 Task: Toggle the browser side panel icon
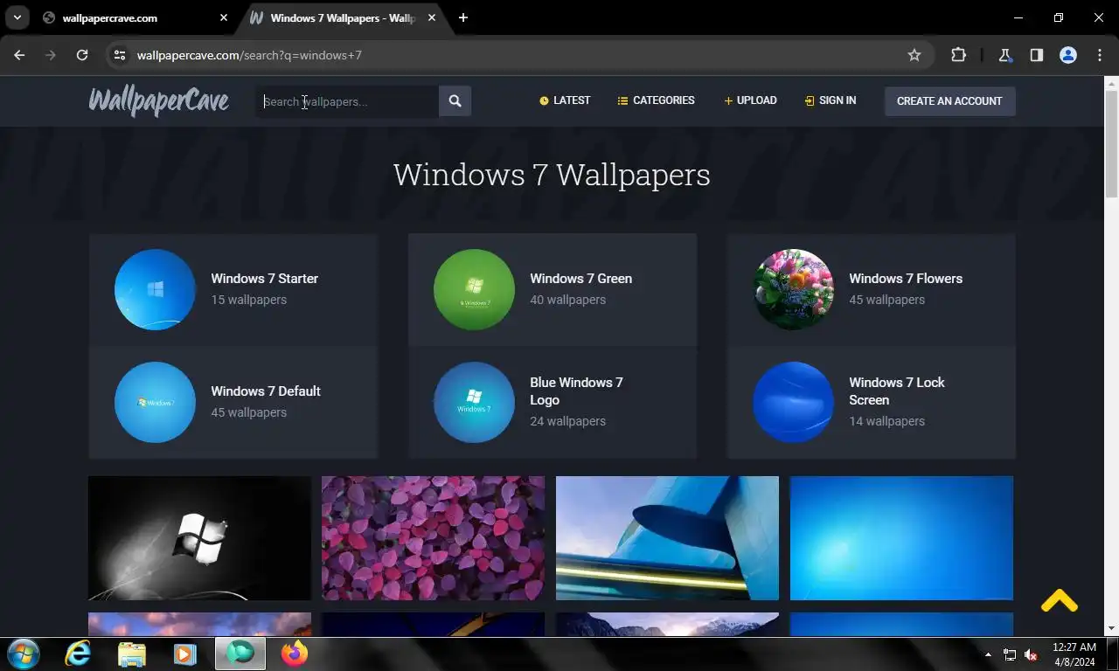tap(1036, 55)
